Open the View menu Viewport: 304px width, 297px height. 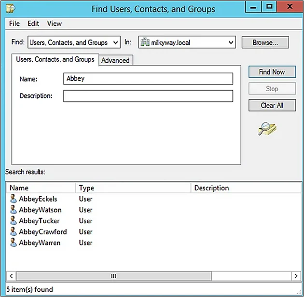[54, 24]
